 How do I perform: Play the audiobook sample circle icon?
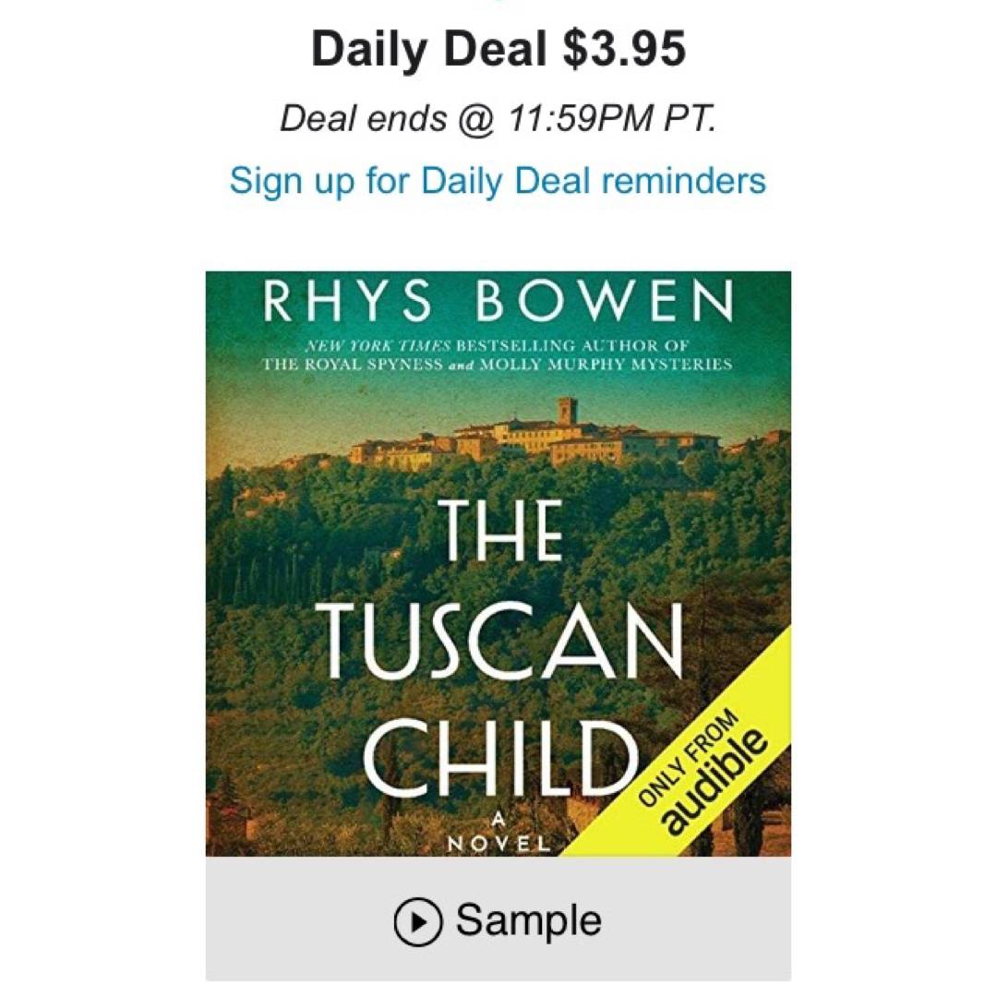point(417,921)
